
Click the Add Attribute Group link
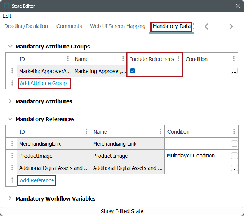[43, 83]
